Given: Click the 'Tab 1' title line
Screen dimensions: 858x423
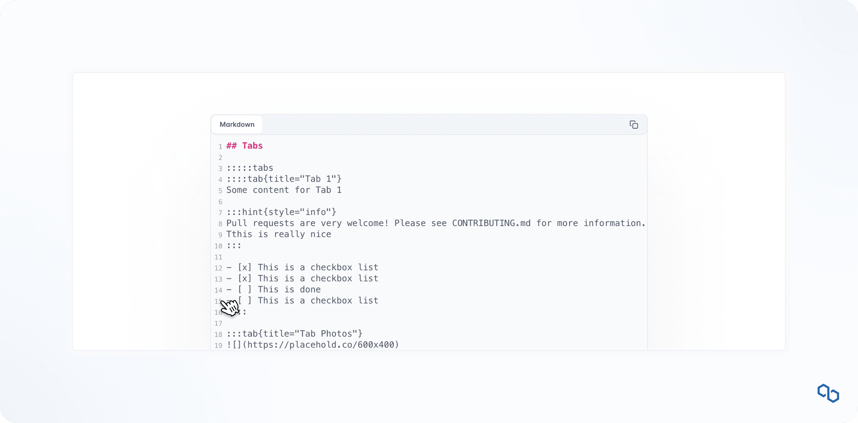Looking at the screenshot, I should (284, 179).
